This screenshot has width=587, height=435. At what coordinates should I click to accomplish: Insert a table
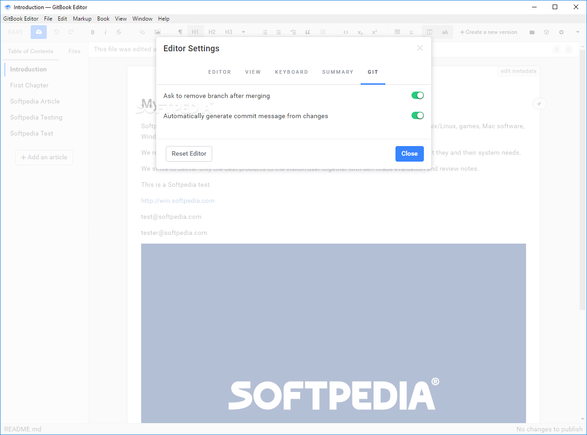tap(397, 32)
